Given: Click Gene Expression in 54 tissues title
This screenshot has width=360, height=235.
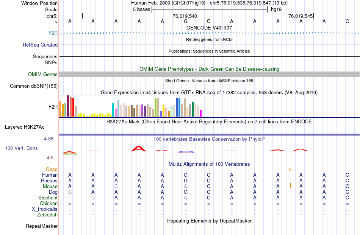Looking at the screenshot, I should [209, 93].
